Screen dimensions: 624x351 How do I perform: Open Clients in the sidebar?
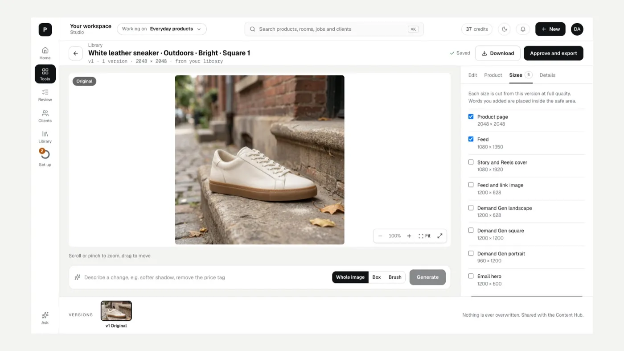(45, 116)
